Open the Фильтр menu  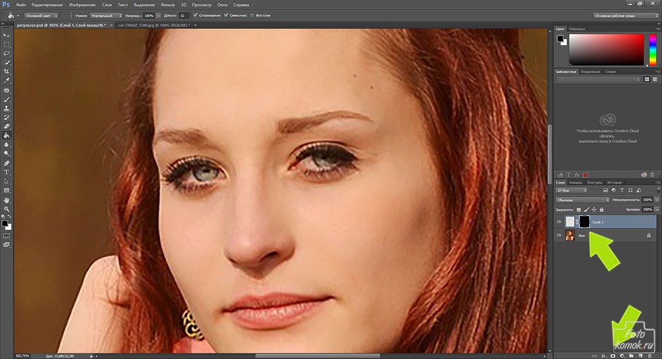pyautogui.click(x=167, y=5)
